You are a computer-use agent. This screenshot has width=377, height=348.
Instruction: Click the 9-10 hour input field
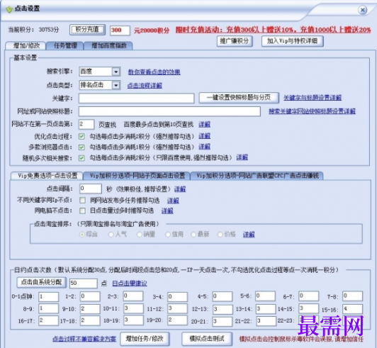(x=90, y=309)
